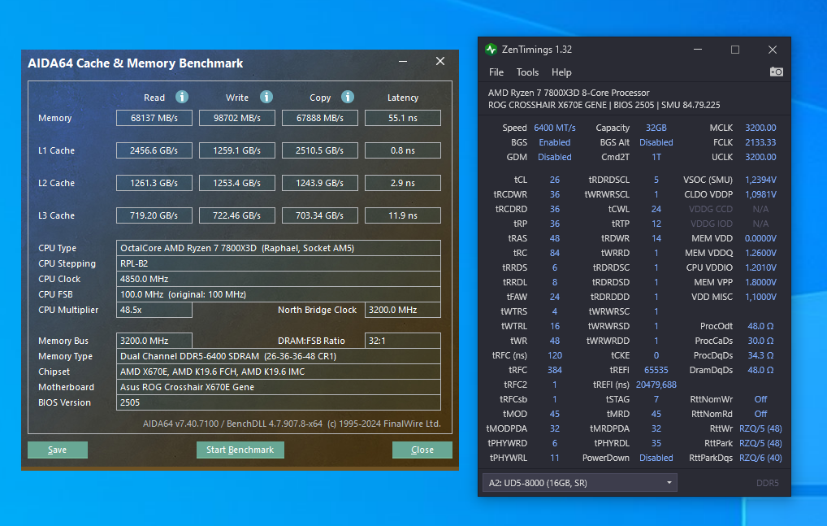Click the Write info icon in AIDA64

click(x=266, y=97)
